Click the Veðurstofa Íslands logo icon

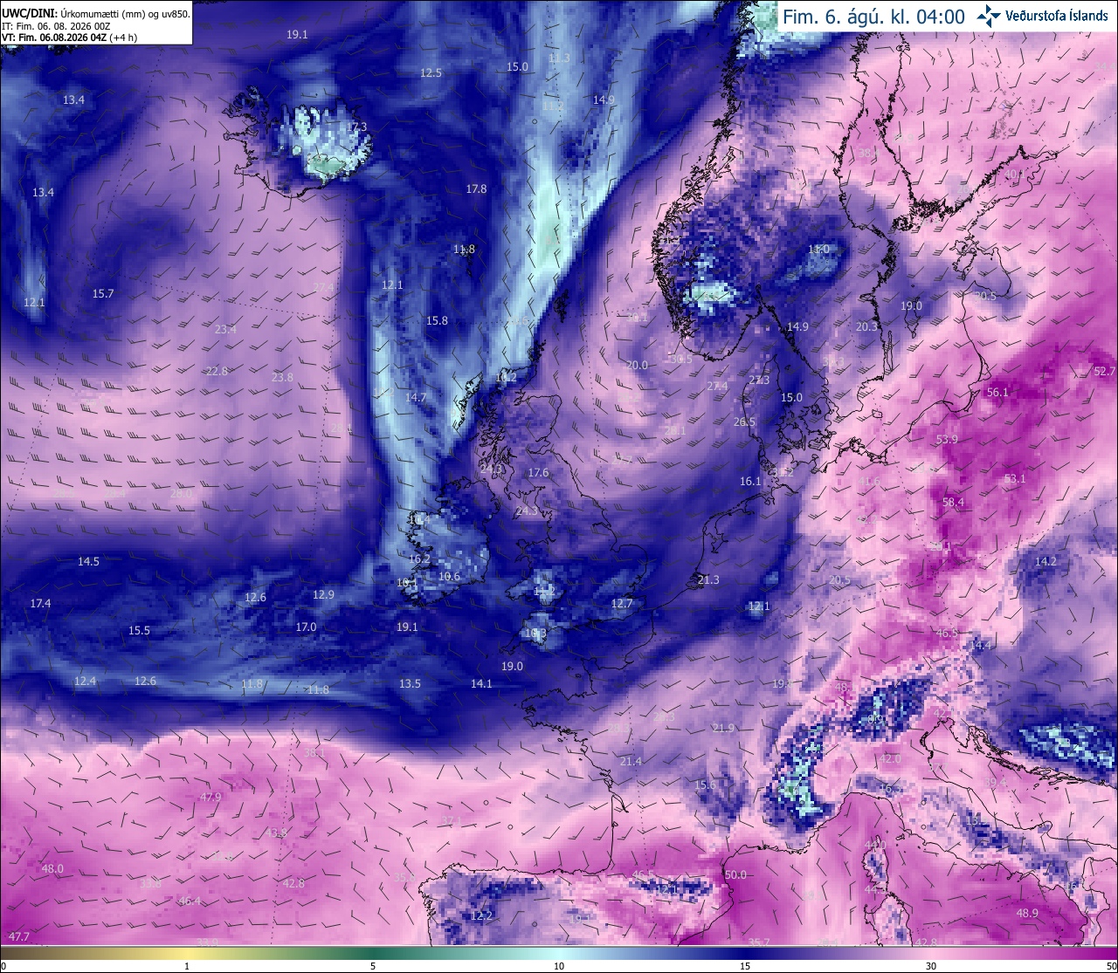[989, 16]
